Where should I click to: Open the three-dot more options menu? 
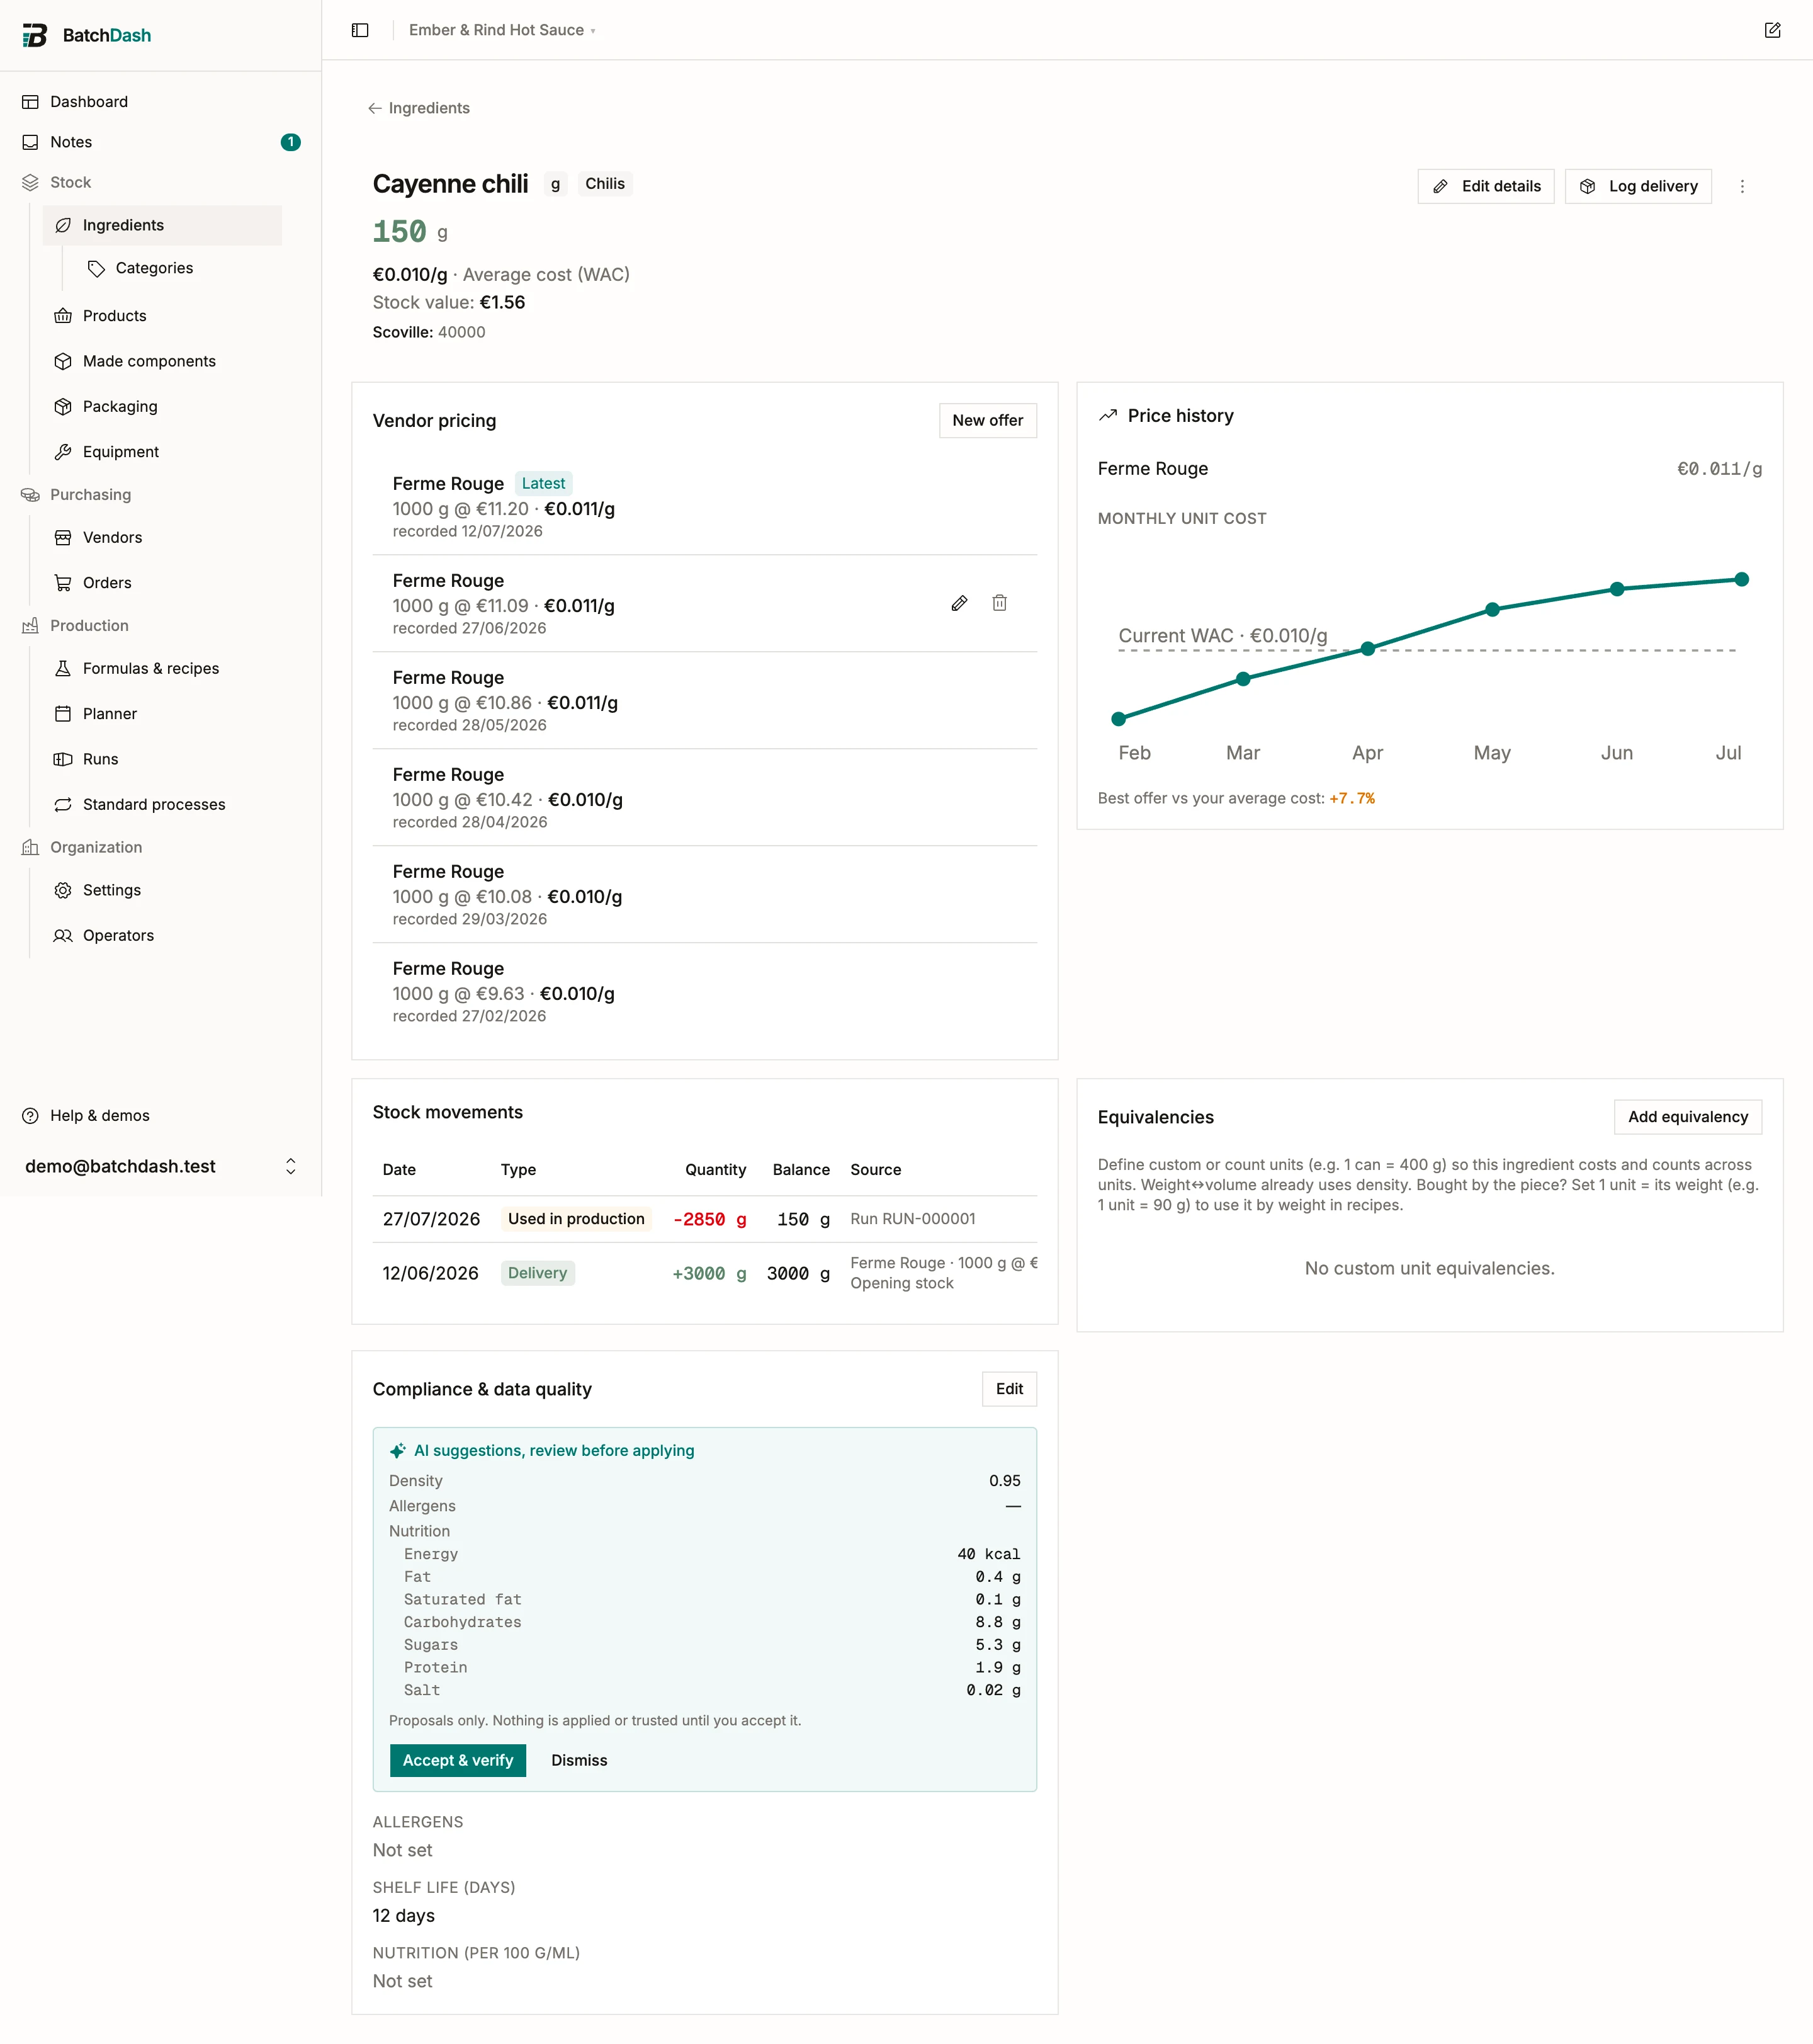(x=1742, y=186)
